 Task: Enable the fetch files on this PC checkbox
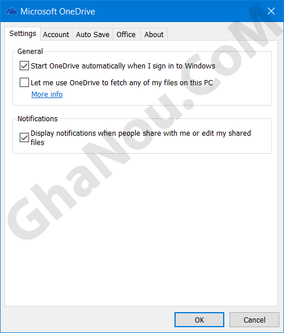[x=24, y=82]
